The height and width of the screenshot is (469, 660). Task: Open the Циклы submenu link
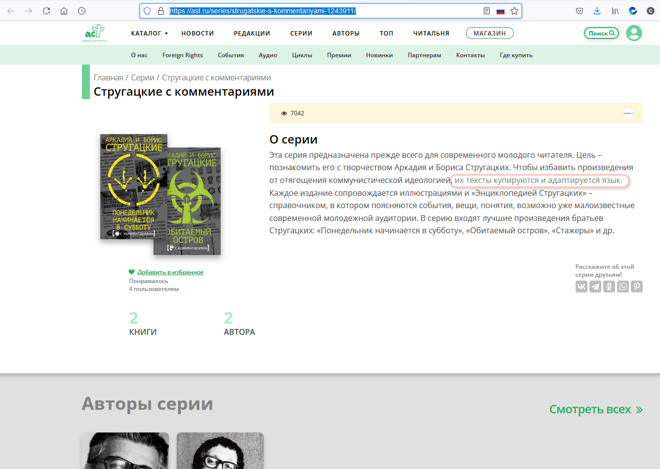point(302,55)
